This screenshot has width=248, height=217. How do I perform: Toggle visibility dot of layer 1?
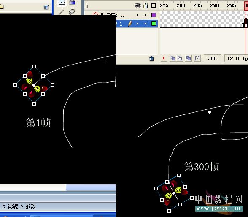coord(137,24)
